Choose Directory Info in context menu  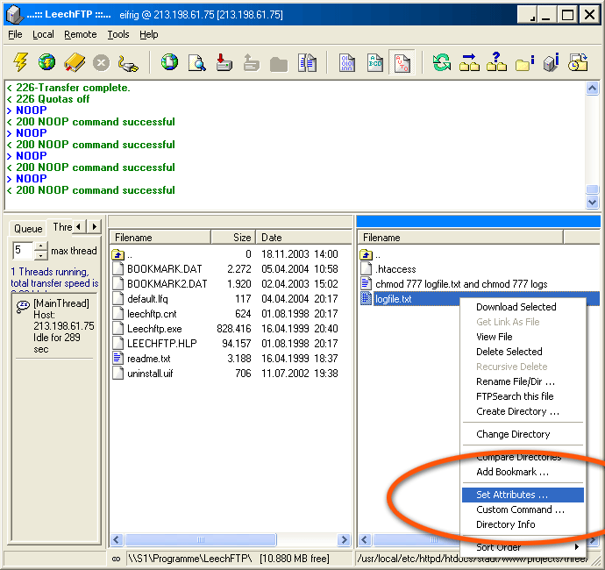click(x=523, y=524)
